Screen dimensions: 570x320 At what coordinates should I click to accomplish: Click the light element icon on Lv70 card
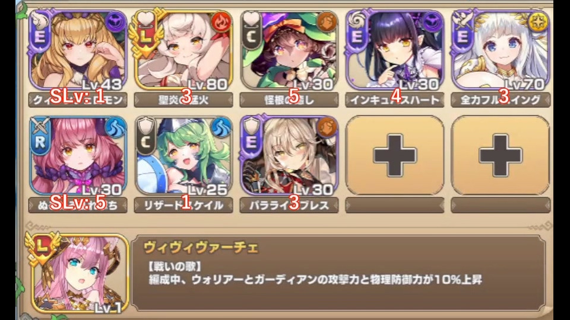tap(537, 22)
